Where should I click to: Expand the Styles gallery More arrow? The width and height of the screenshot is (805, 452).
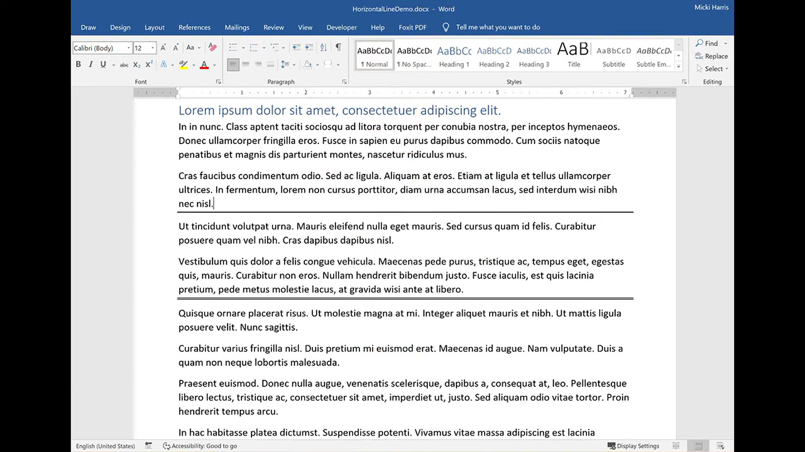click(678, 67)
